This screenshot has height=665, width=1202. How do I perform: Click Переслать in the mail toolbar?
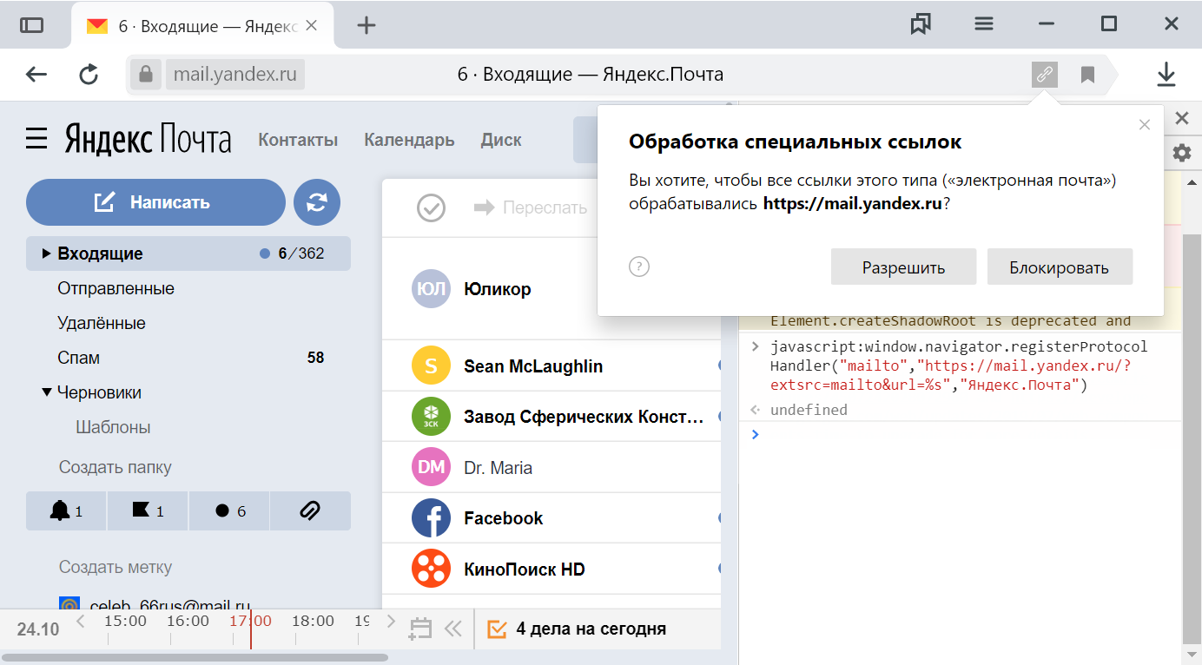coord(531,207)
